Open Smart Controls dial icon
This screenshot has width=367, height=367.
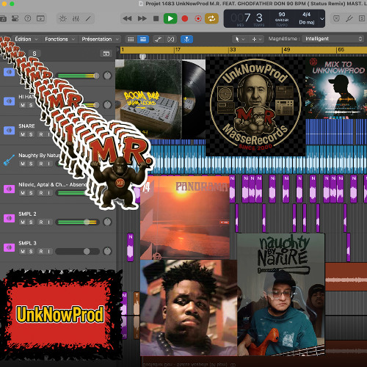point(63,18)
